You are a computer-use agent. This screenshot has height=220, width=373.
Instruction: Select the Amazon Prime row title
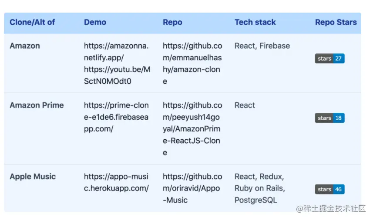coord(37,105)
